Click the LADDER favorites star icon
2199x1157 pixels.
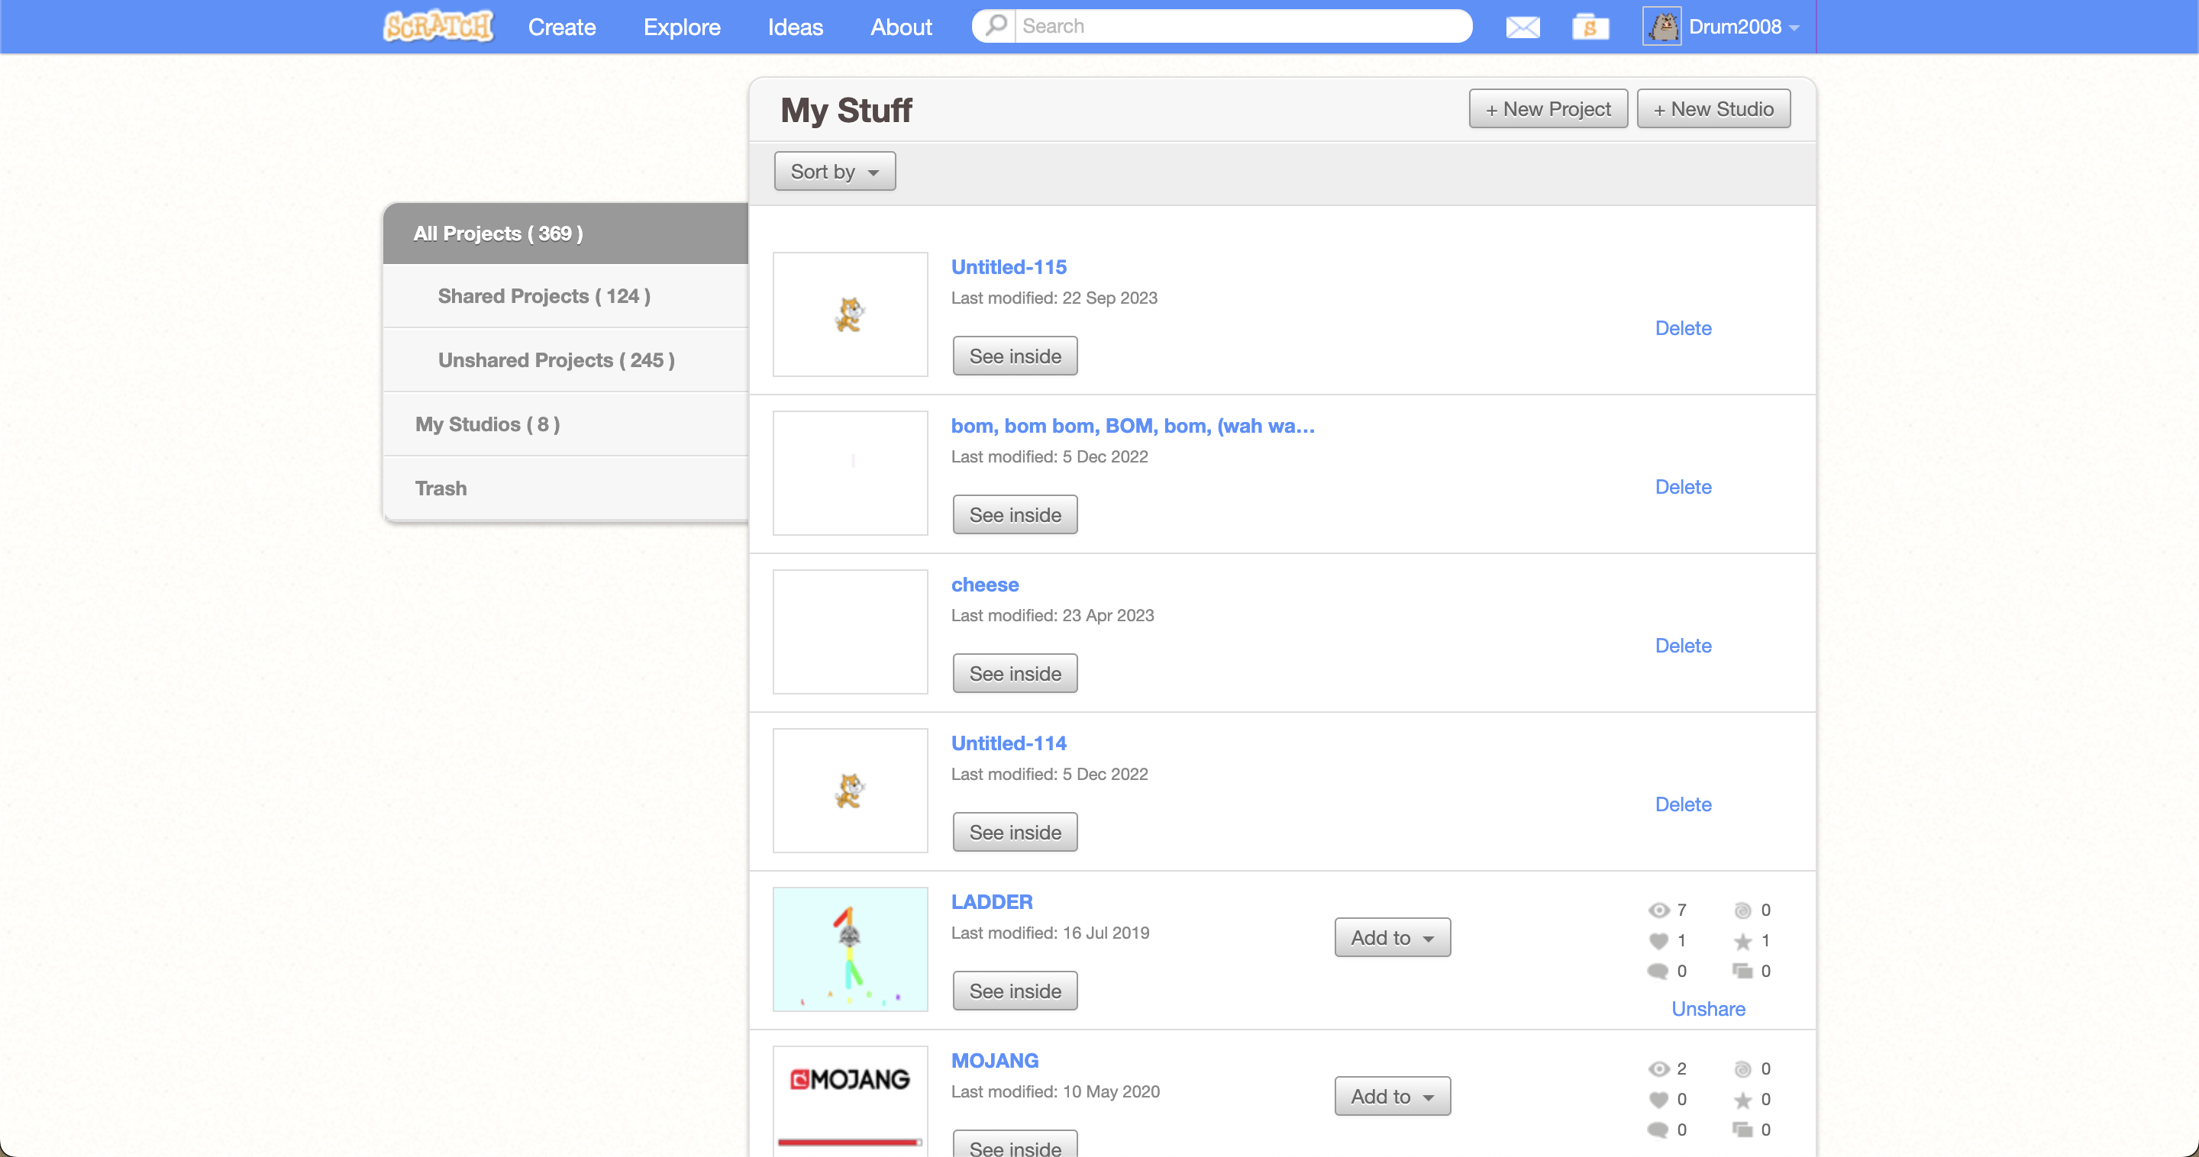(1742, 940)
